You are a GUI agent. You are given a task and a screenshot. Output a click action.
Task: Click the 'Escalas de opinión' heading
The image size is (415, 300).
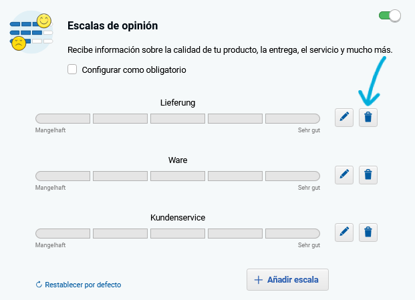113,26
